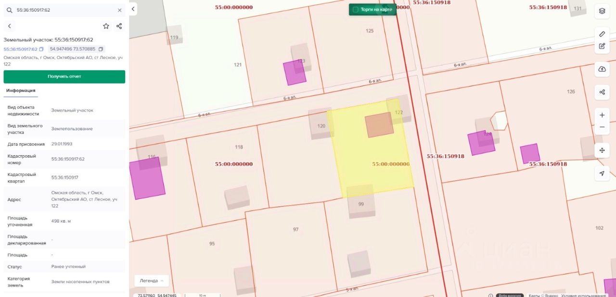Go back using the left arrow
Screen dimensions: 616x297
click(10, 26)
